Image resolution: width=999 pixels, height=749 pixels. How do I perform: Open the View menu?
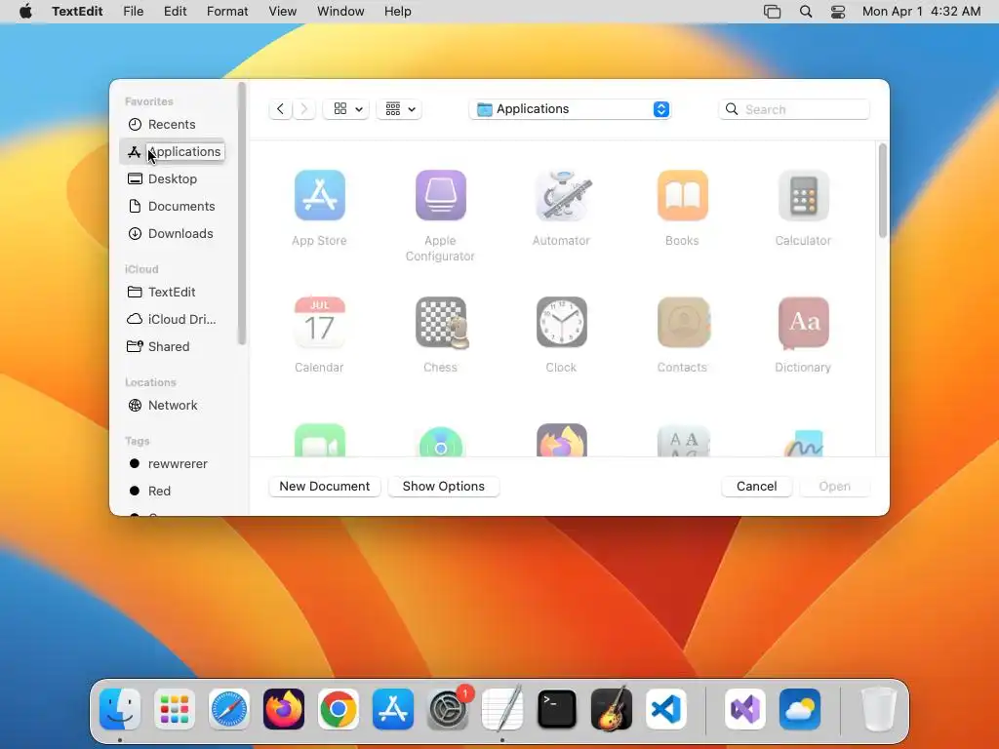coord(282,12)
